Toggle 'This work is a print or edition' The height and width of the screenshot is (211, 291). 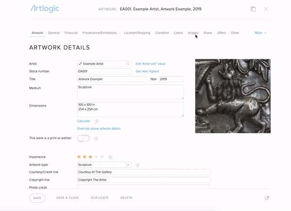[x=83, y=138]
